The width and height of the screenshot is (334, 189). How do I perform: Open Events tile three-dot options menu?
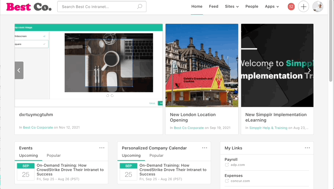(102, 148)
